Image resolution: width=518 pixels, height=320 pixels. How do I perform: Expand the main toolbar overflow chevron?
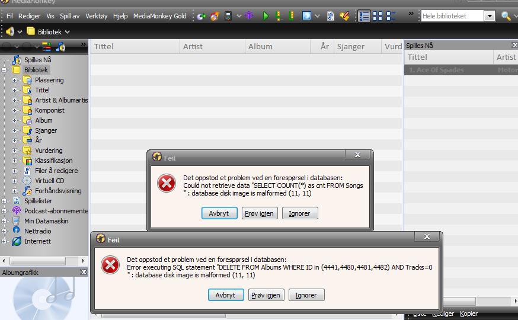click(411, 14)
